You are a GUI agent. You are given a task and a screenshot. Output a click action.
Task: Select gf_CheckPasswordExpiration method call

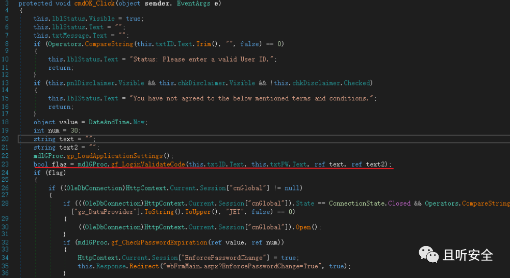[159, 242]
